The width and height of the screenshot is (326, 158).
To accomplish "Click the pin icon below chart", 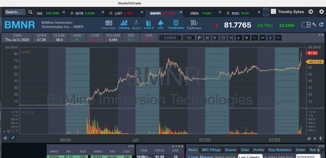I will (12, 138).
